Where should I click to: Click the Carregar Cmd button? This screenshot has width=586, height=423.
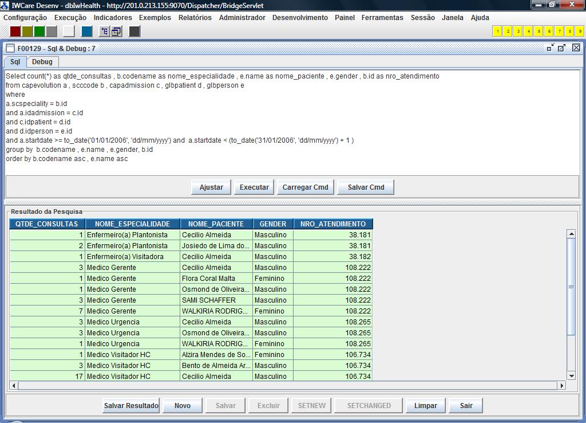click(306, 187)
